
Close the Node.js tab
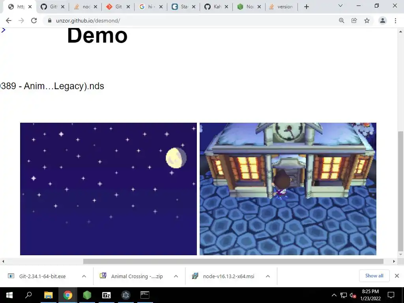pyautogui.click(x=259, y=7)
